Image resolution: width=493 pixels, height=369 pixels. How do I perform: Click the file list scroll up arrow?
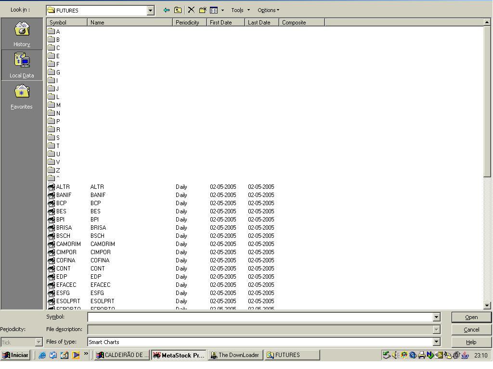tap(487, 22)
